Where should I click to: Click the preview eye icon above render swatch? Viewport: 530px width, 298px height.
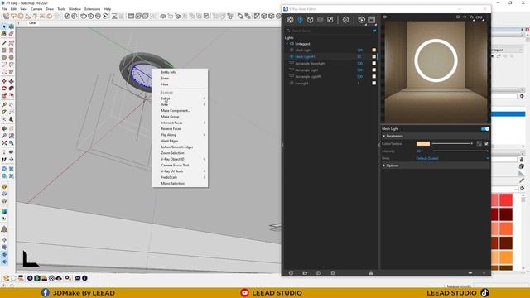(x=384, y=17)
